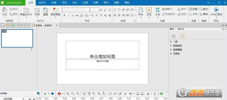This screenshot has height=100, width=227.
Task: Toggle the main timeline lock icon
Action: (34, 99)
